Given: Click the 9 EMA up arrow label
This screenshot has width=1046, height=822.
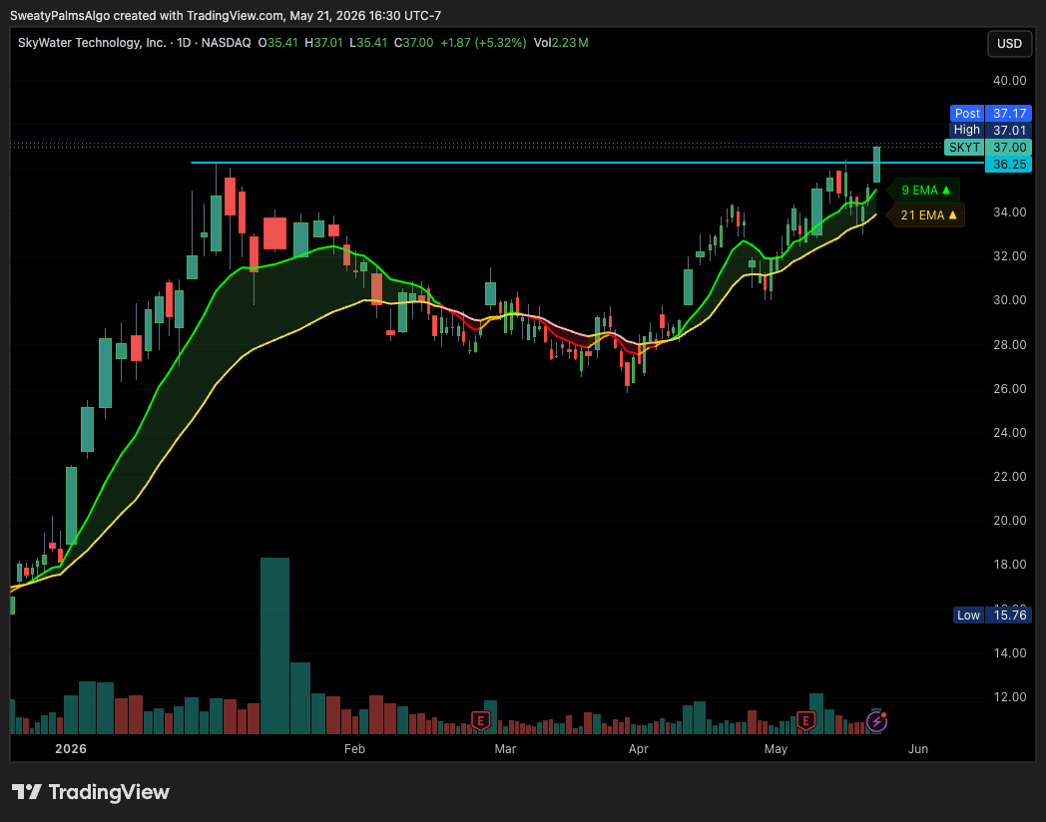Looking at the screenshot, I should pos(925,190).
